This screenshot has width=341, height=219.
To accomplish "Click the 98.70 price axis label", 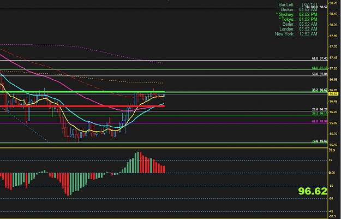I will (333, 3).
